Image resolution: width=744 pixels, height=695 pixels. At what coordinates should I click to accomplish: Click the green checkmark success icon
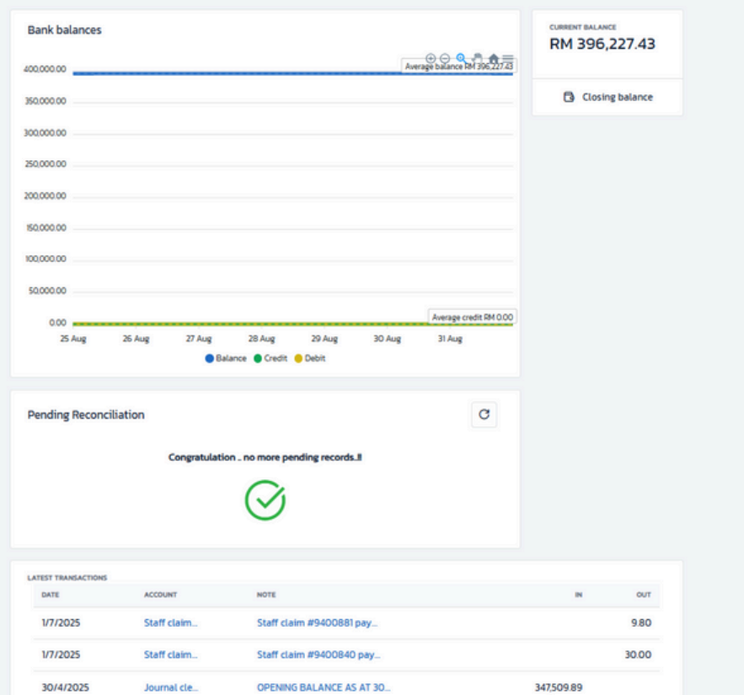click(x=265, y=500)
